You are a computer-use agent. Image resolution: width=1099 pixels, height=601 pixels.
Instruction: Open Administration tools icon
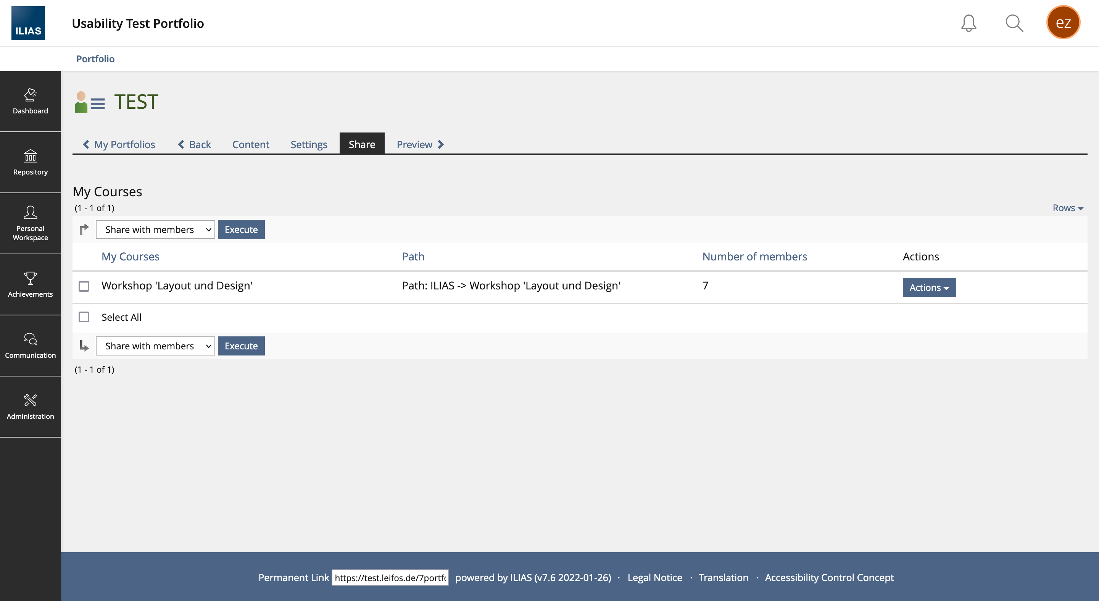[x=30, y=406]
